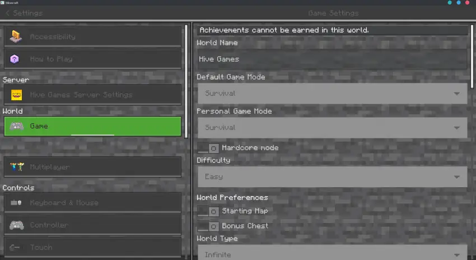Click the Accessibility icon in sidebar
The width and height of the screenshot is (476, 260).
(x=16, y=37)
